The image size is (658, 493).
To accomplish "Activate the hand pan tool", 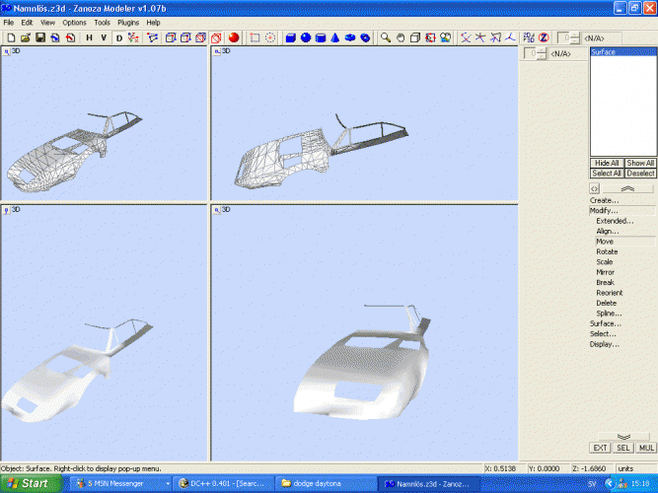I will click(401, 37).
